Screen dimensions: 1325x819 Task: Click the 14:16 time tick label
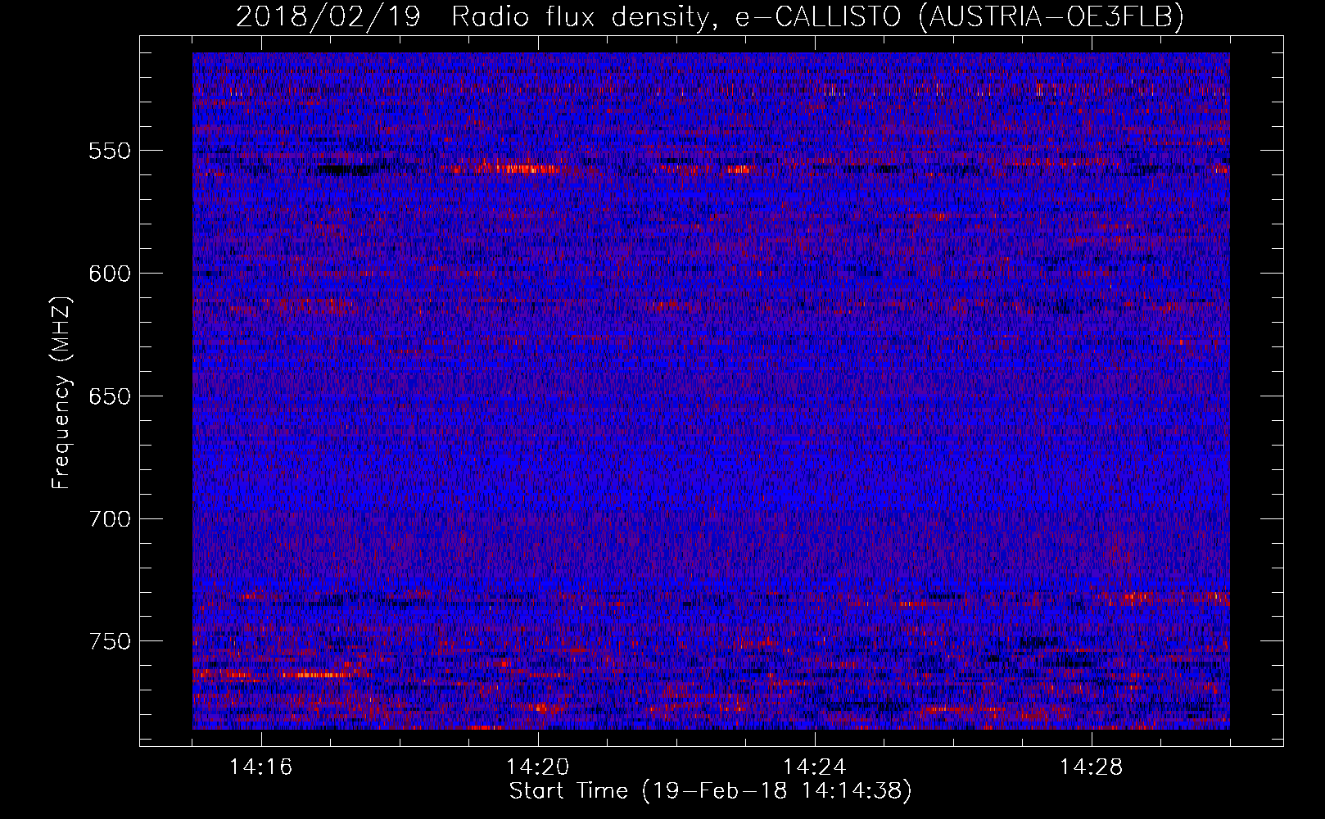260,767
